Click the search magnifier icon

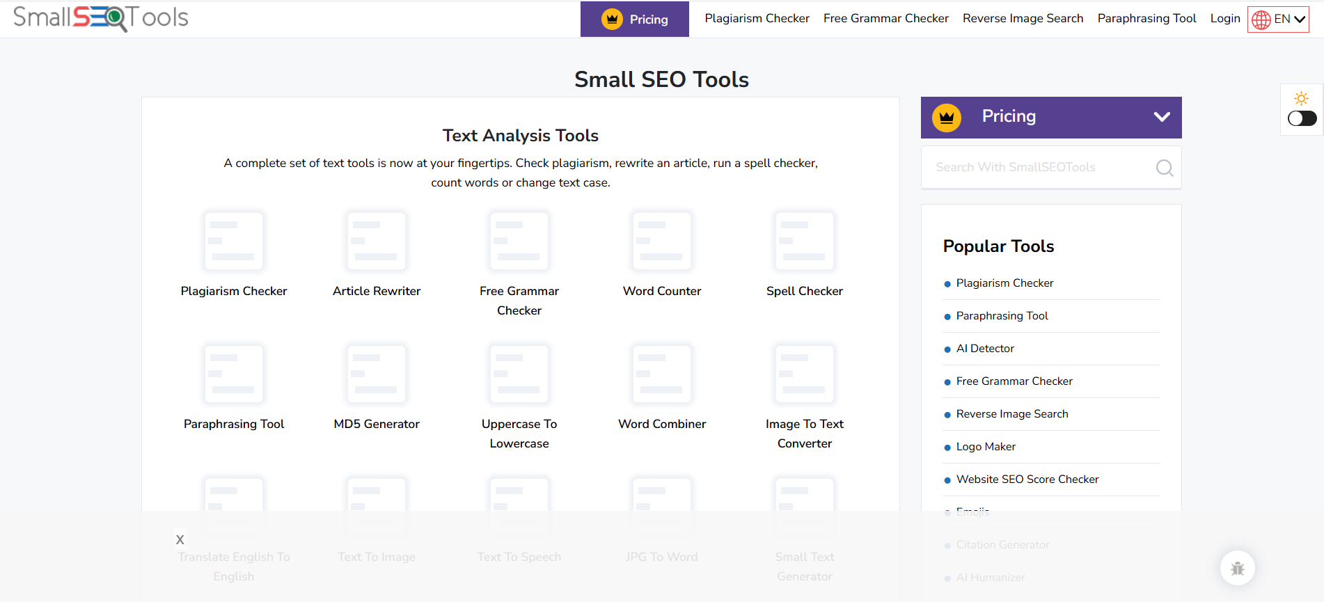[x=1165, y=168]
